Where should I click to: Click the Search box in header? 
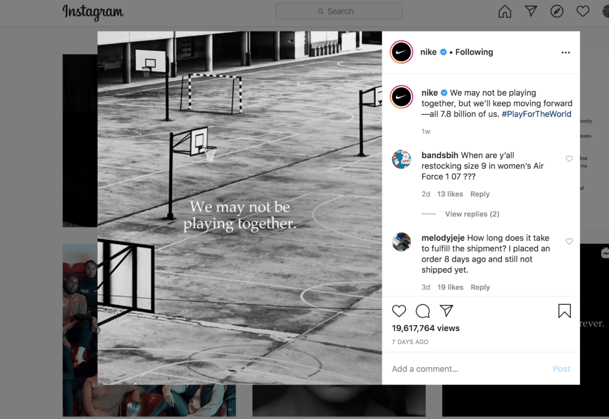pyautogui.click(x=339, y=11)
